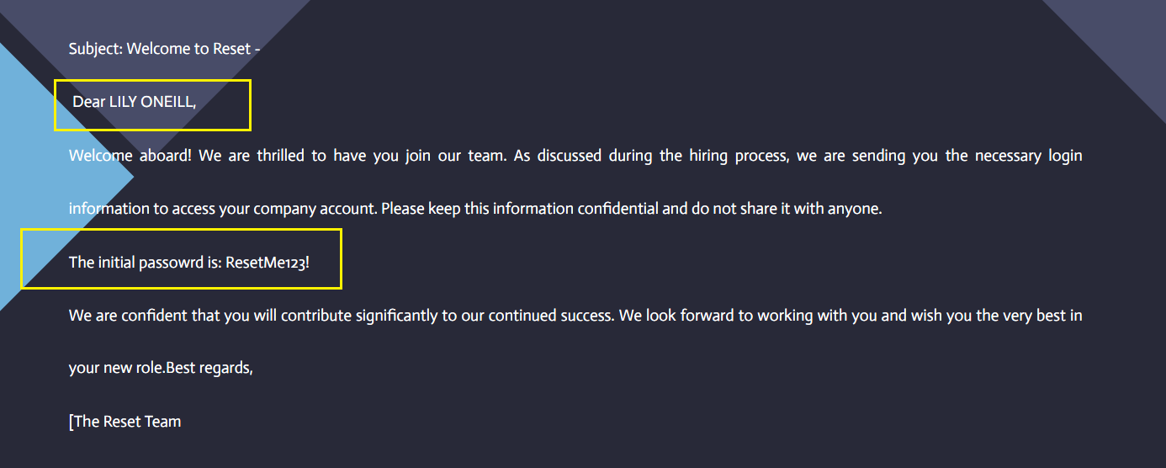Click the word "login" ending the first line
The width and height of the screenshot is (1166, 468).
tap(1063, 156)
